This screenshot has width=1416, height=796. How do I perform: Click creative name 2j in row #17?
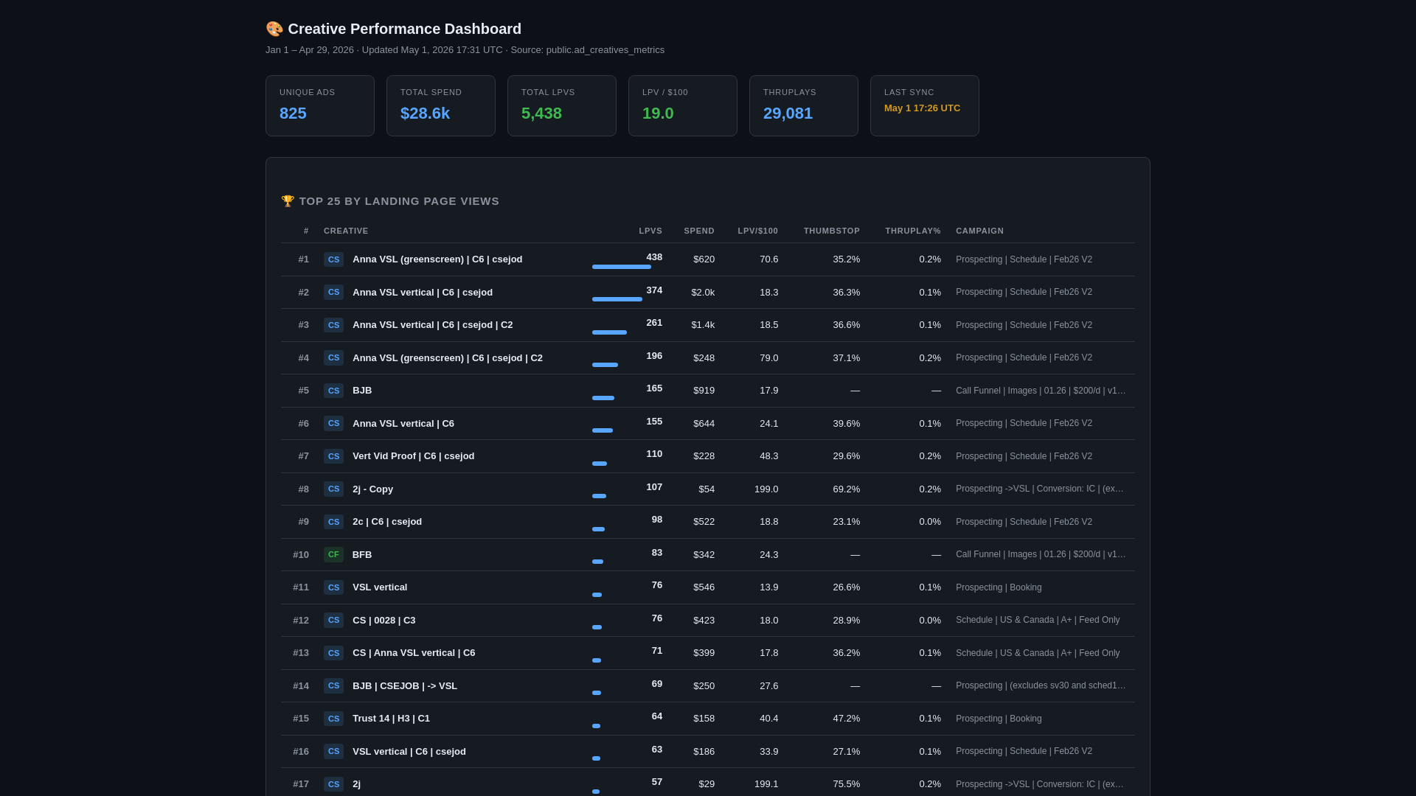[x=356, y=784]
